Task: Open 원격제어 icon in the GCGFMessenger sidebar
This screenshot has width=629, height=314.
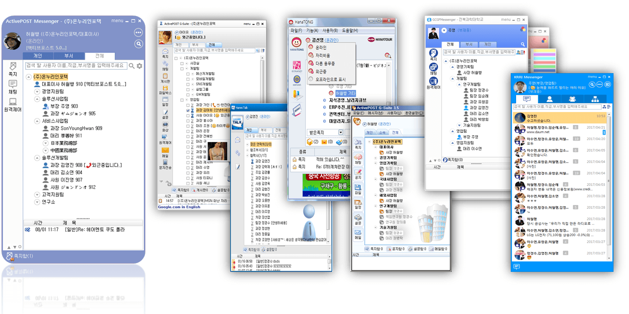Action: [x=433, y=83]
